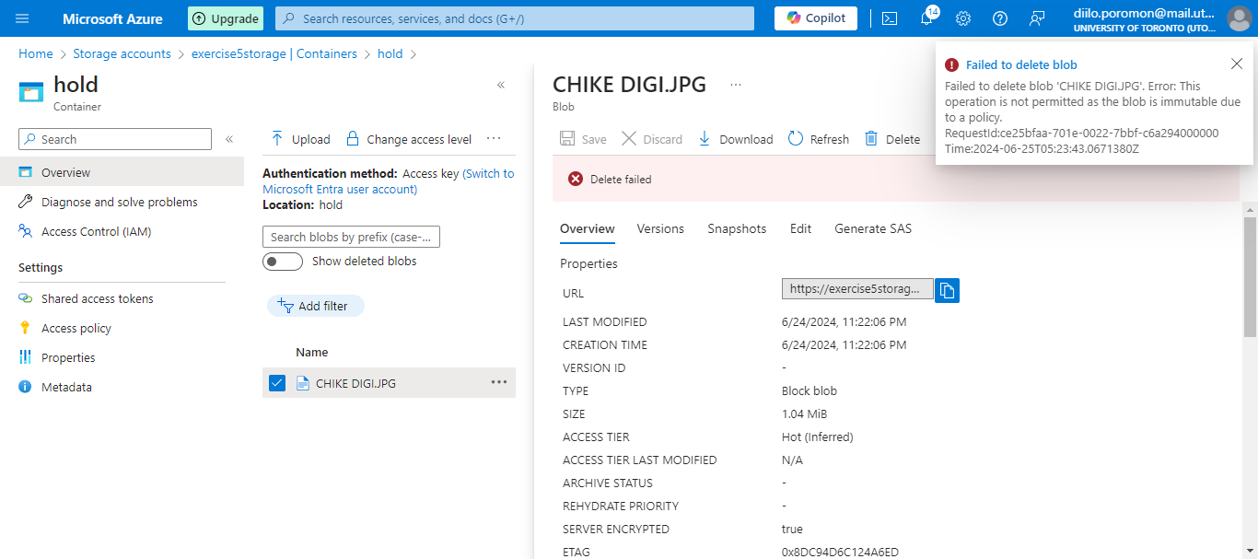
Task: Collapse the sidebar menu chevron
Action: (x=229, y=139)
